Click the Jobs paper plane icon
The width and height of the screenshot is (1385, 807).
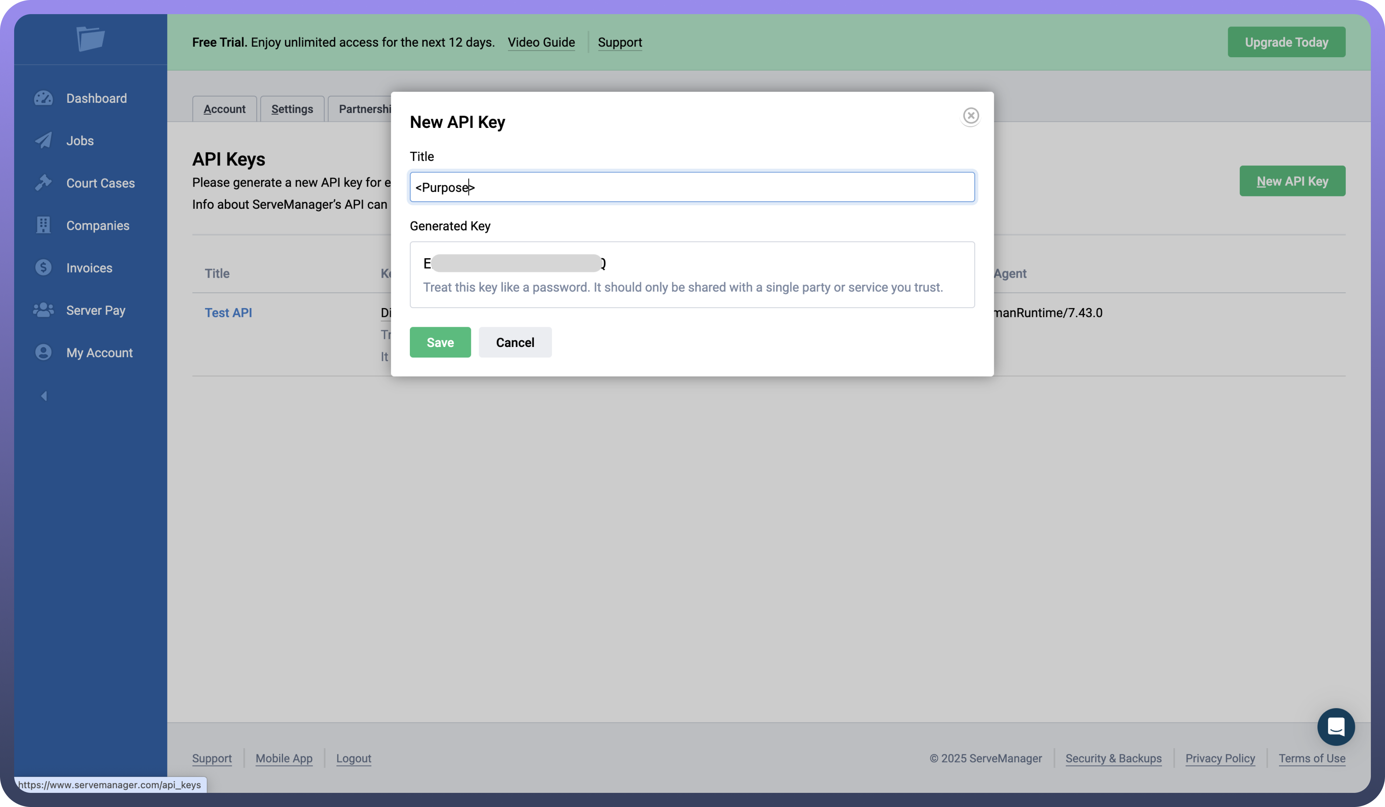pyautogui.click(x=43, y=141)
